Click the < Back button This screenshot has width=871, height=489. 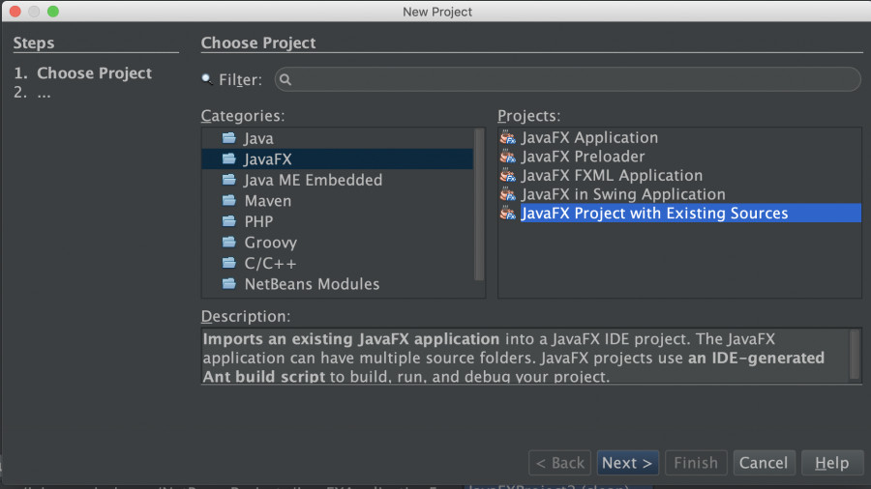[x=560, y=463]
